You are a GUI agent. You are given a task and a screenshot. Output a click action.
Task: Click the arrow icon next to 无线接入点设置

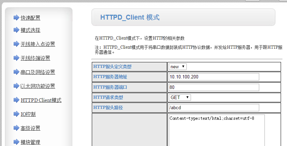click(16, 44)
